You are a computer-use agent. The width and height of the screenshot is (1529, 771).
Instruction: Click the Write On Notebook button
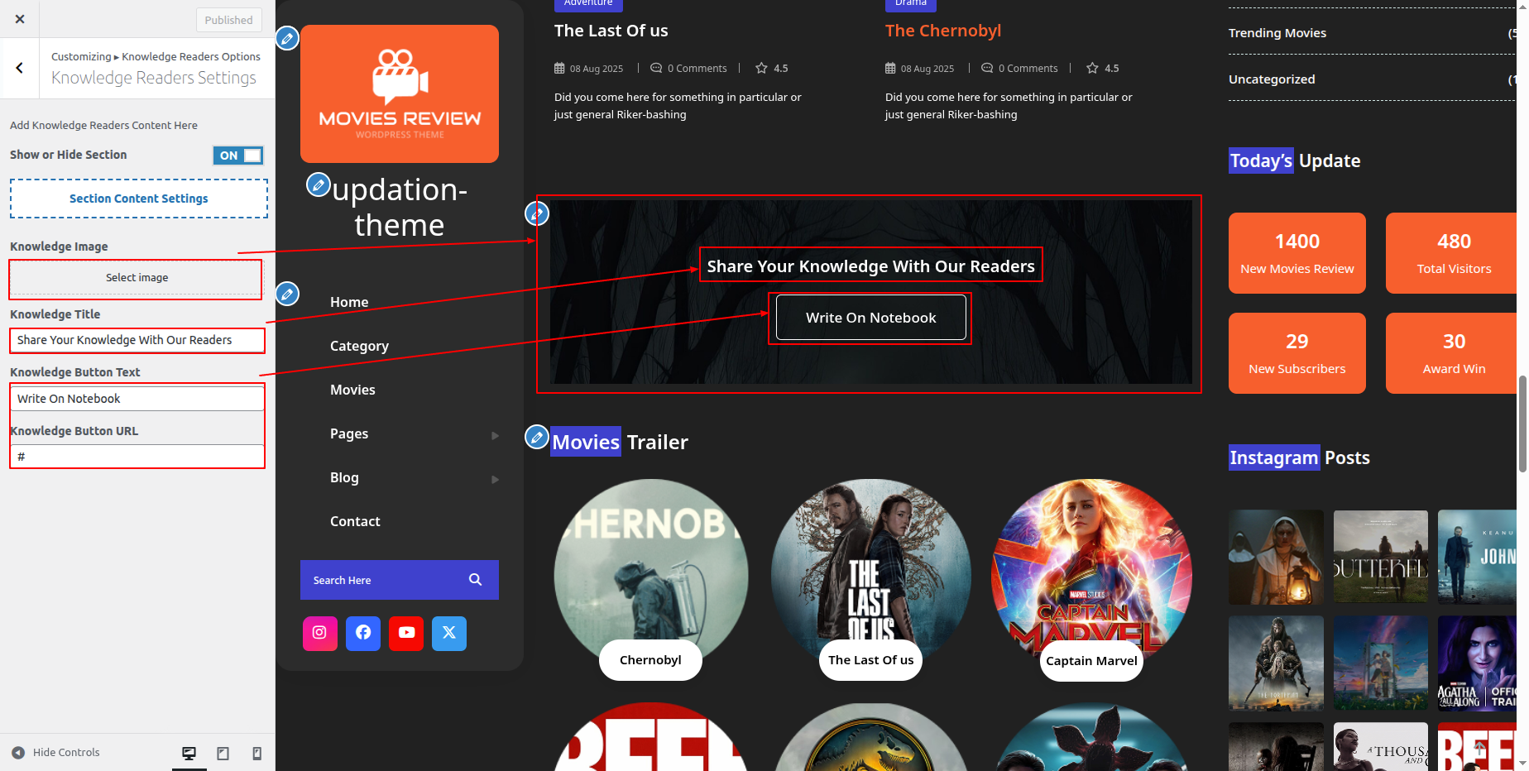[x=870, y=318]
